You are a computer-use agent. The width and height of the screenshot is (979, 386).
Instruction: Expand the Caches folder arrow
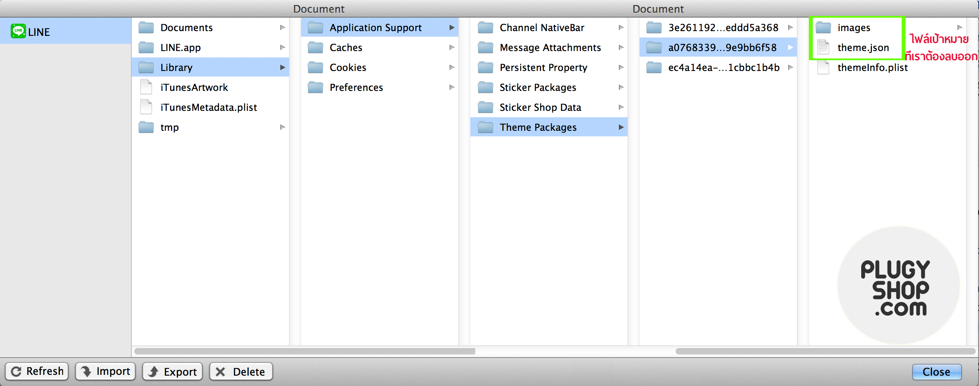point(452,47)
